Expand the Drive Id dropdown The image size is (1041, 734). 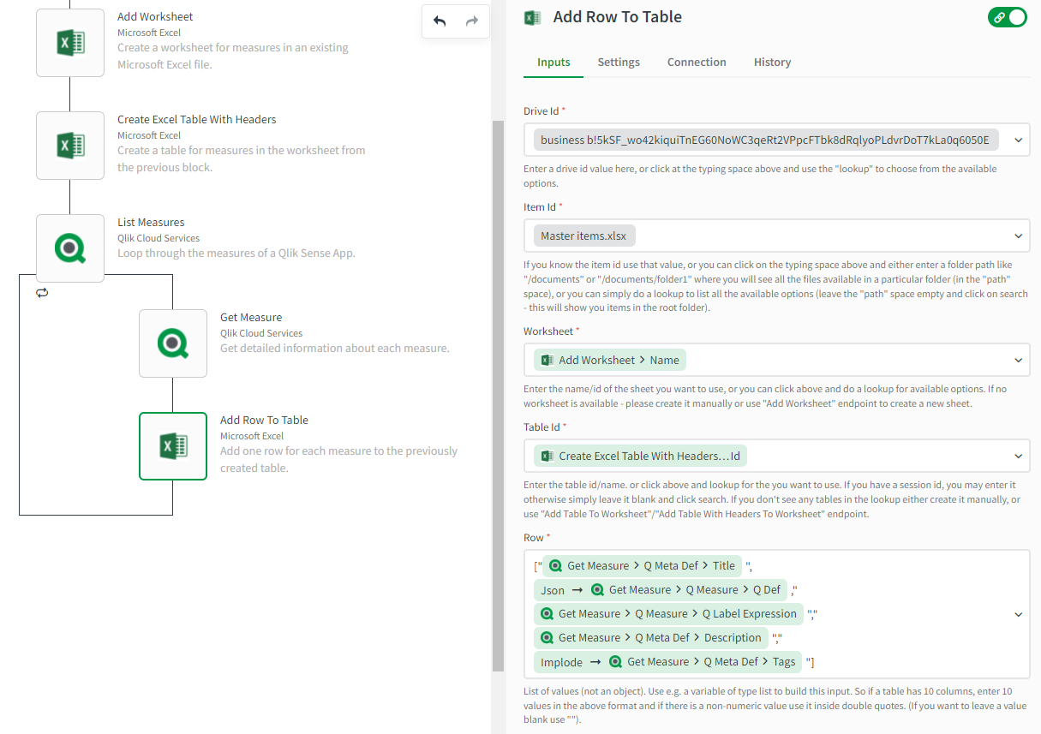1018,140
